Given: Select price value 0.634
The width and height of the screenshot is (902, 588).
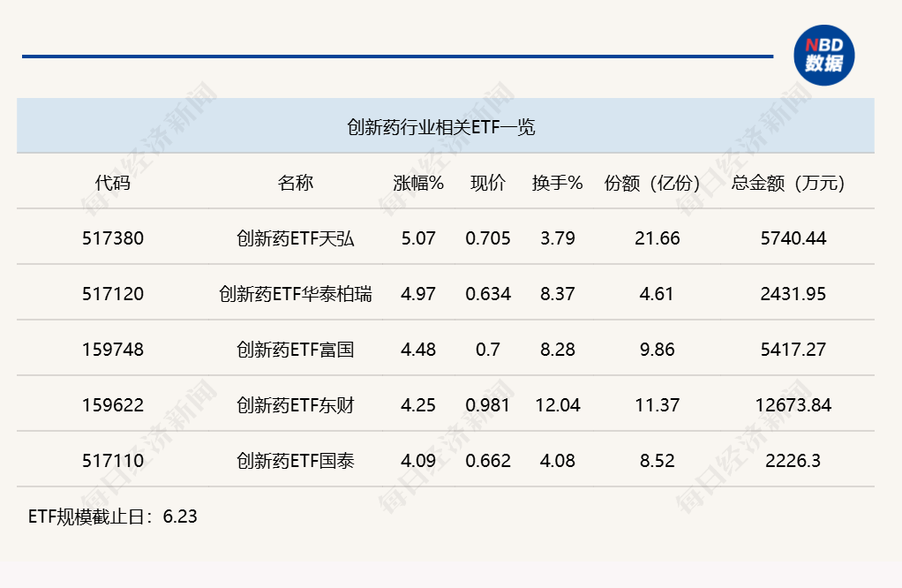Looking at the screenshot, I should coord(488,294).
